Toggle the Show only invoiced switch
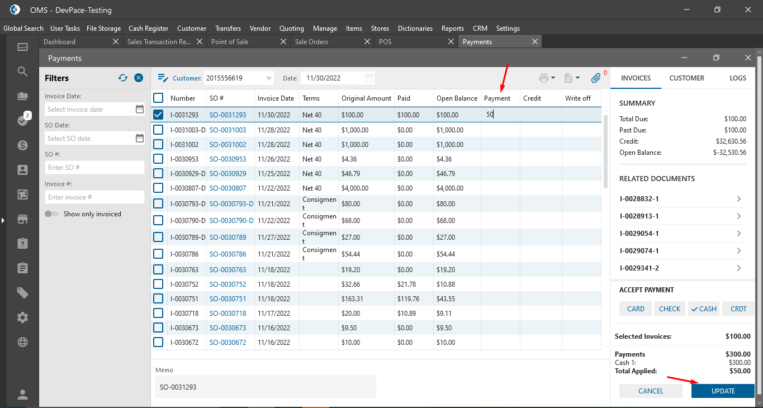 [51, 214]
